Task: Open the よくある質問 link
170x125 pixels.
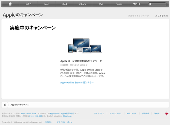Action: point(161,16)
